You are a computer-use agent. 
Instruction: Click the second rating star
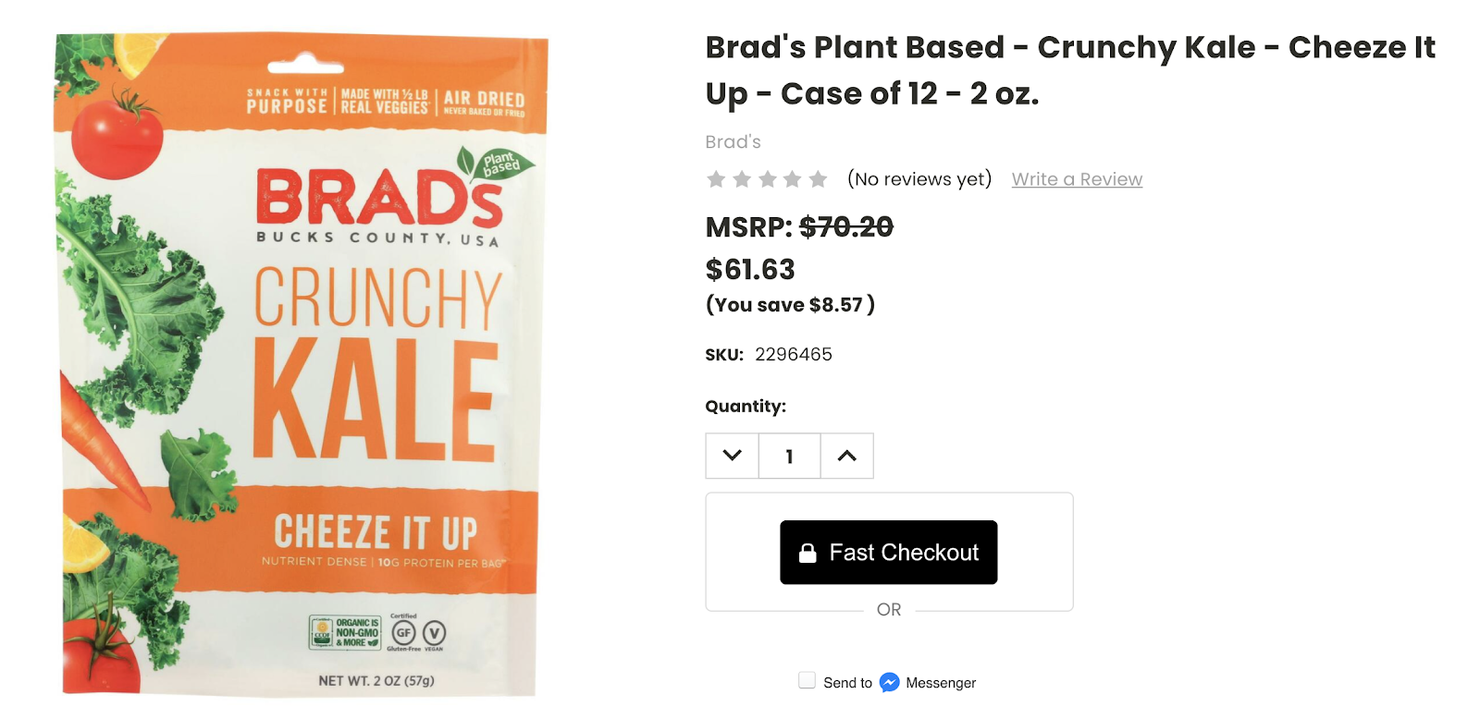coord(742,179)
